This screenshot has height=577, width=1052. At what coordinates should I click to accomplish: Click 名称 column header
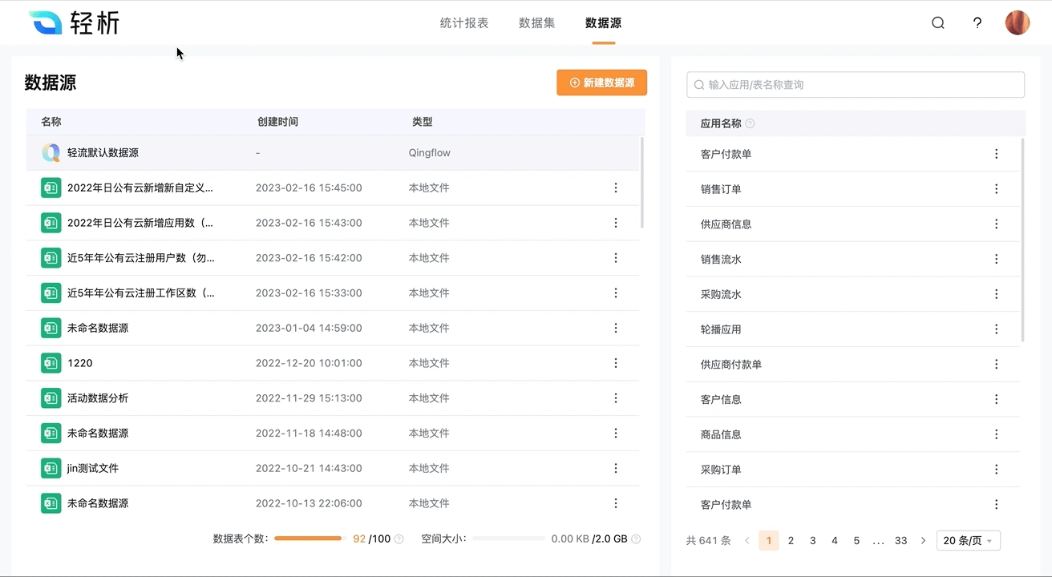(51, 122)
